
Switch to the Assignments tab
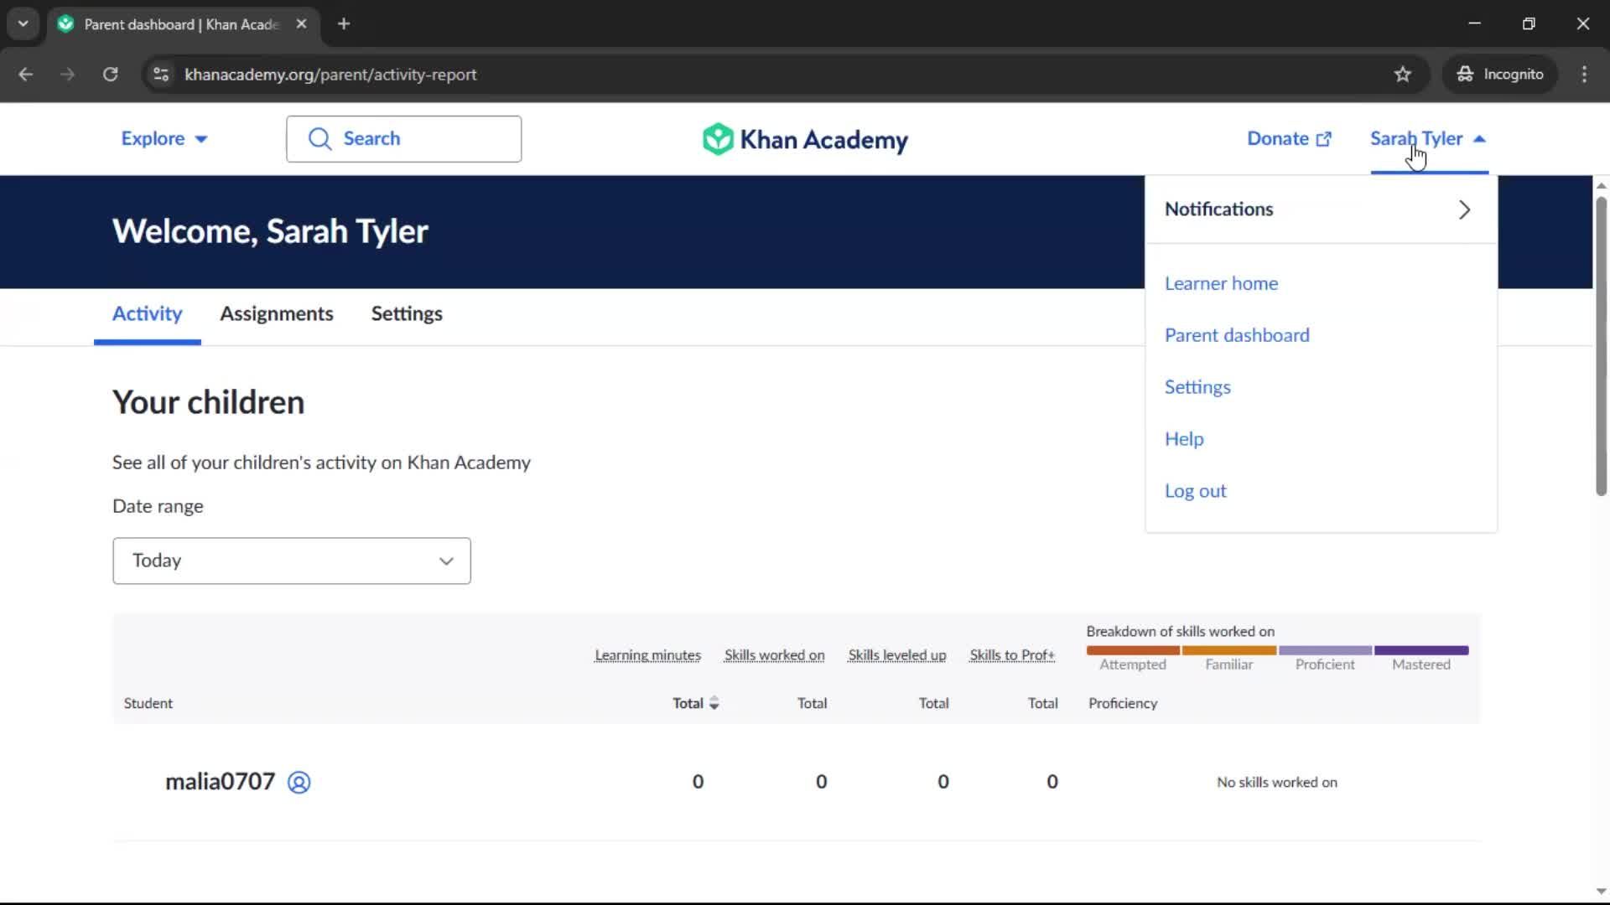click(277, 314)
